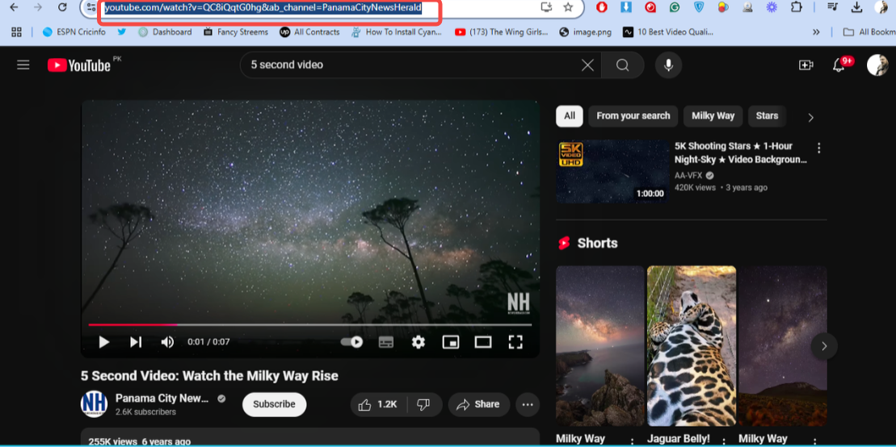Image resolution: width=896 pixels, height=447 pixels.
Task: Share this video
Action: (x=479, y=404)
